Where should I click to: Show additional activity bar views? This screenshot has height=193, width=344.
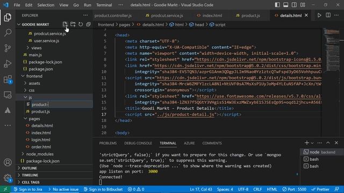(x=8, y=125)
